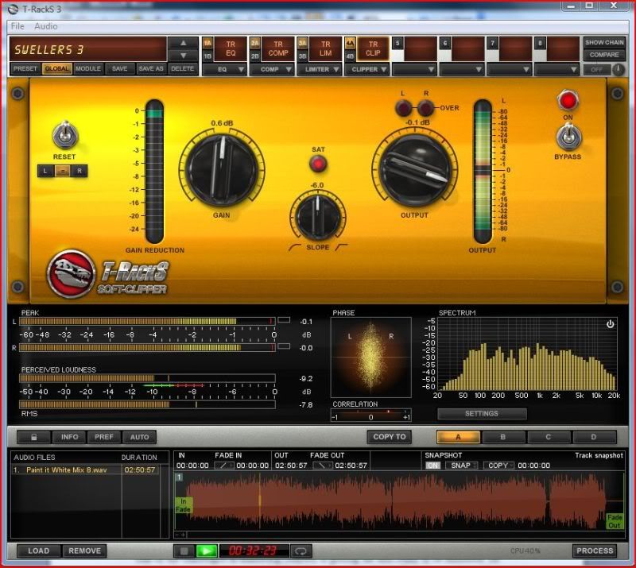The width and height of the screenshot is (636, 568).
Task: Click the OUTPUT knob
Action: pyautogui.click(x=414, y=171)
